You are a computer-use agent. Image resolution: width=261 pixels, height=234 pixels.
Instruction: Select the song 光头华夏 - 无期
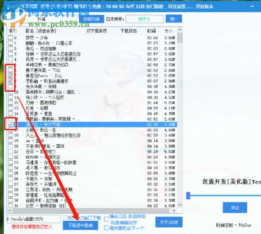coord(41,87)
